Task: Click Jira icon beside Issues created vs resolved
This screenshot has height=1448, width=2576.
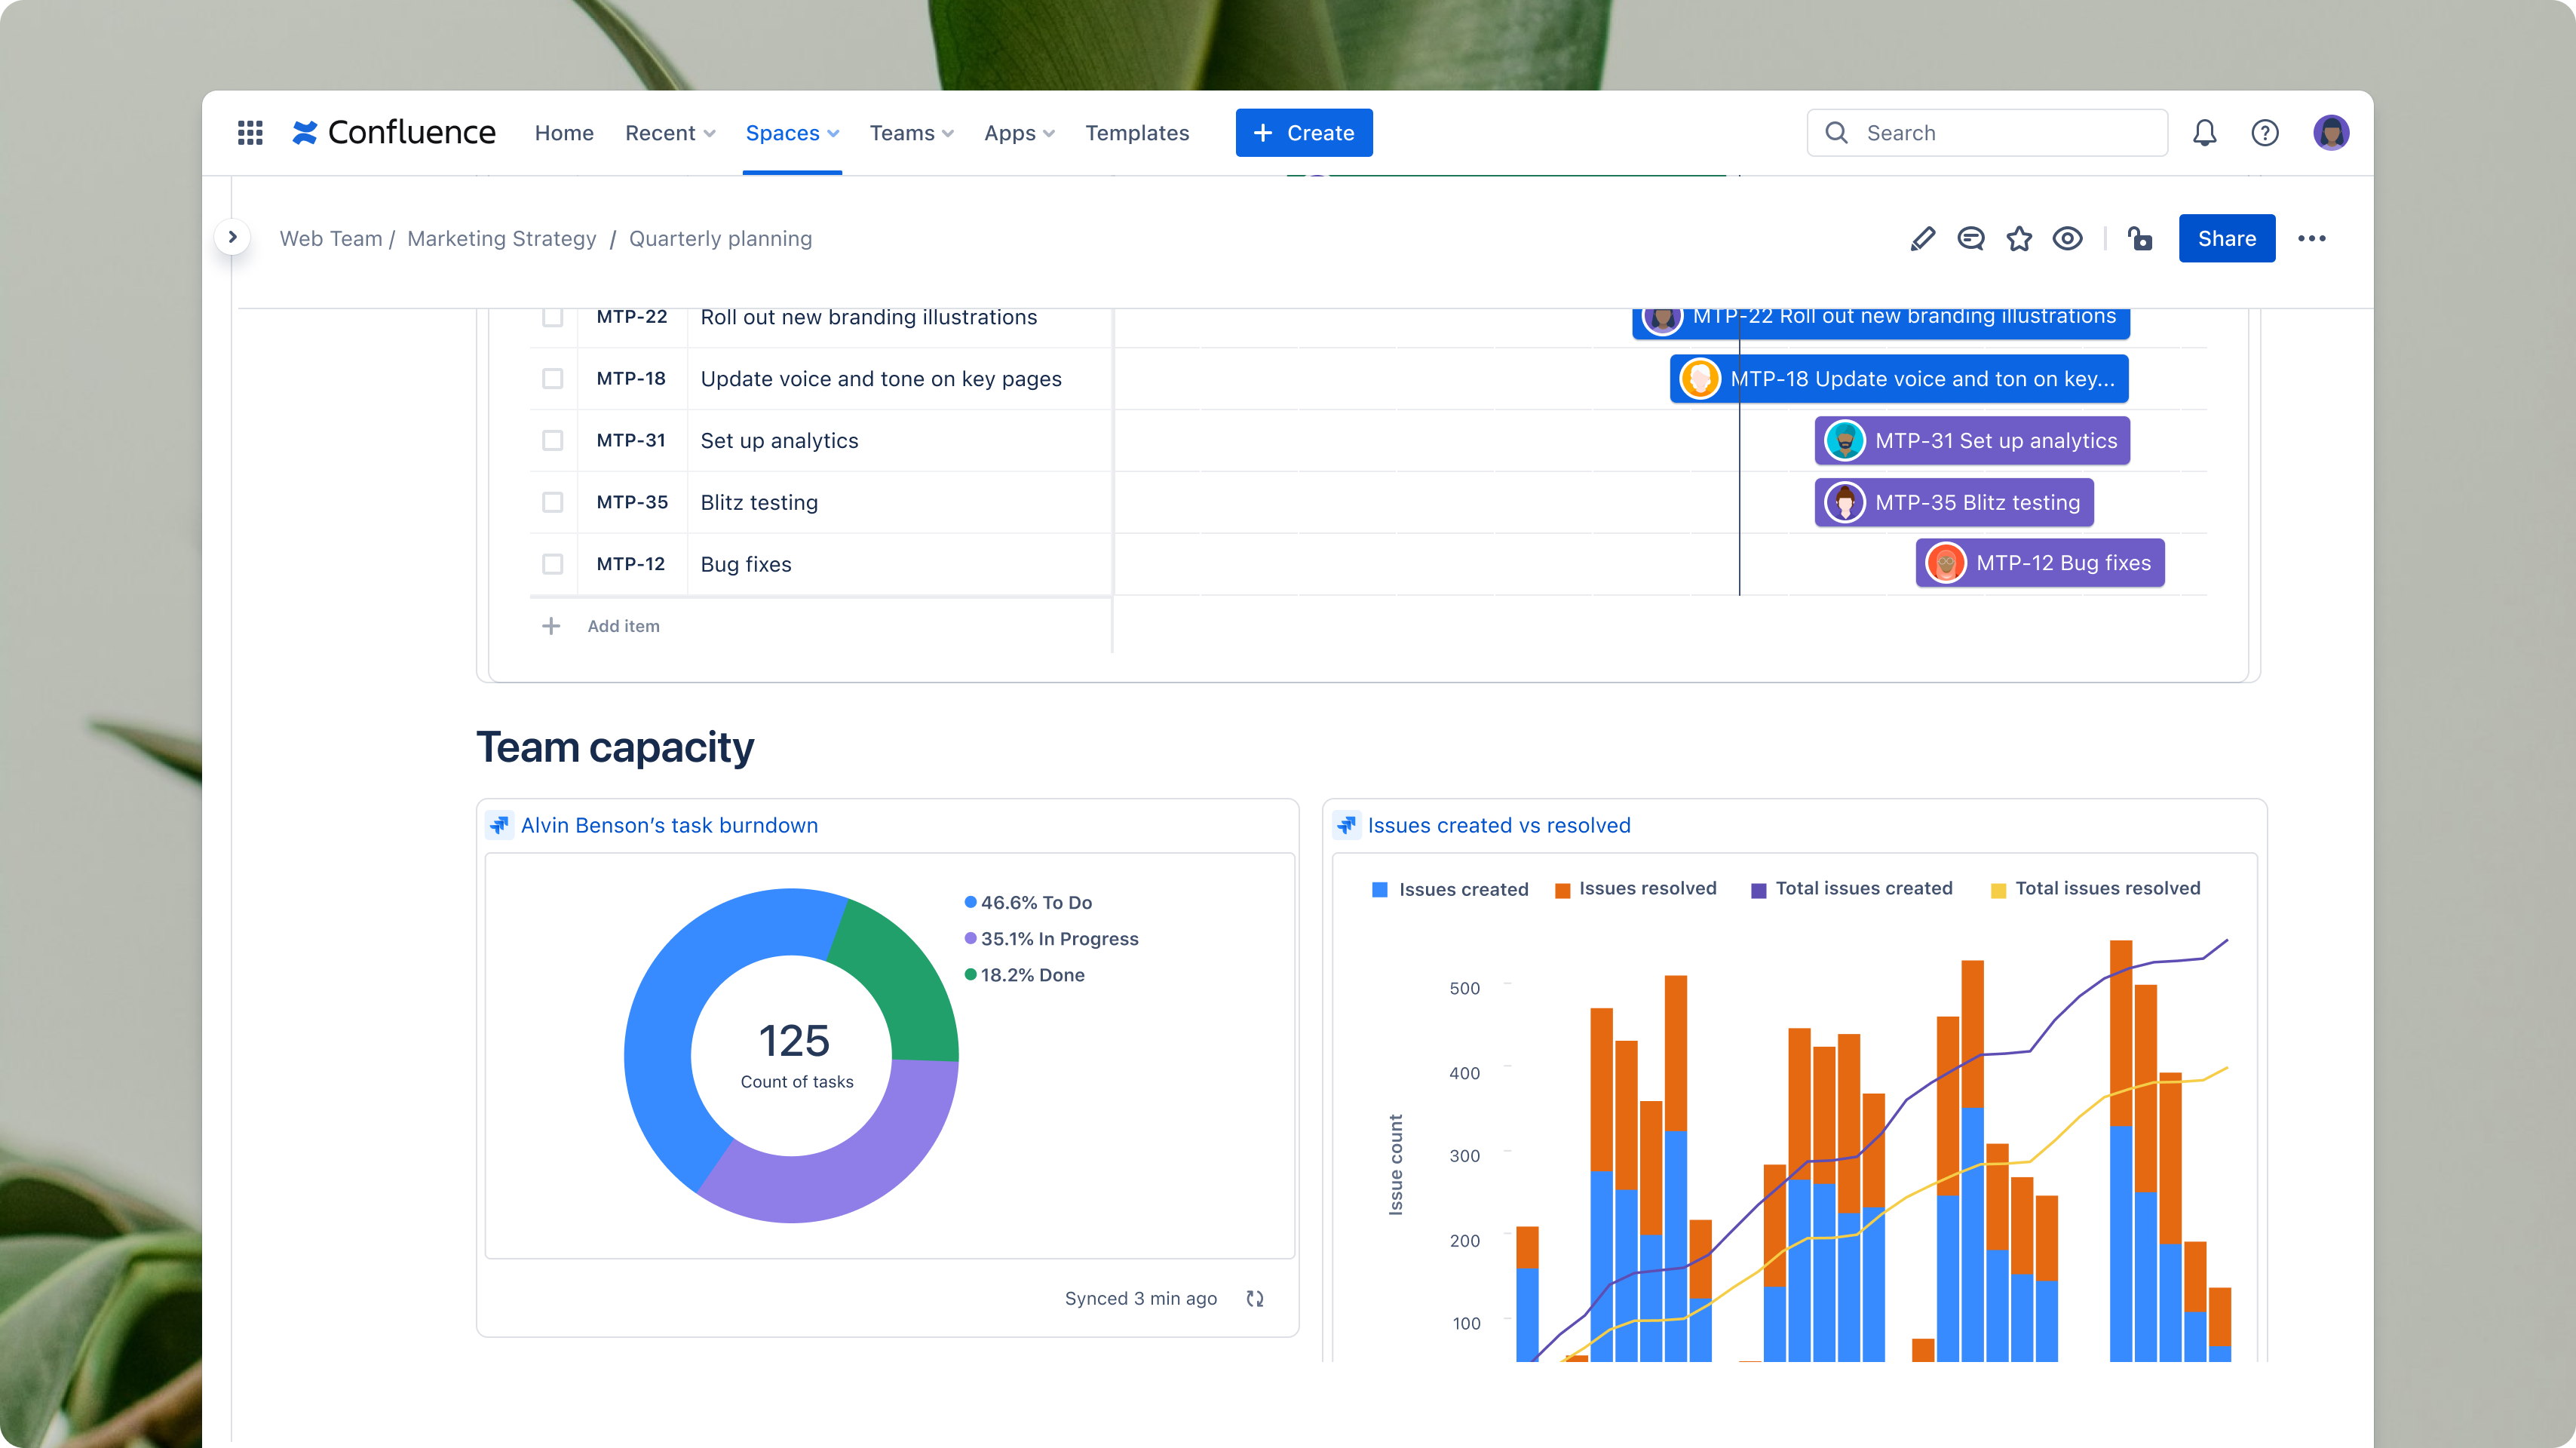Action: point(1346,825)
